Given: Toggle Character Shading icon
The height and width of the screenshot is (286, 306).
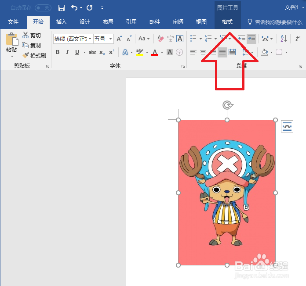Looking at the screenshot, I should pos(170,52).
